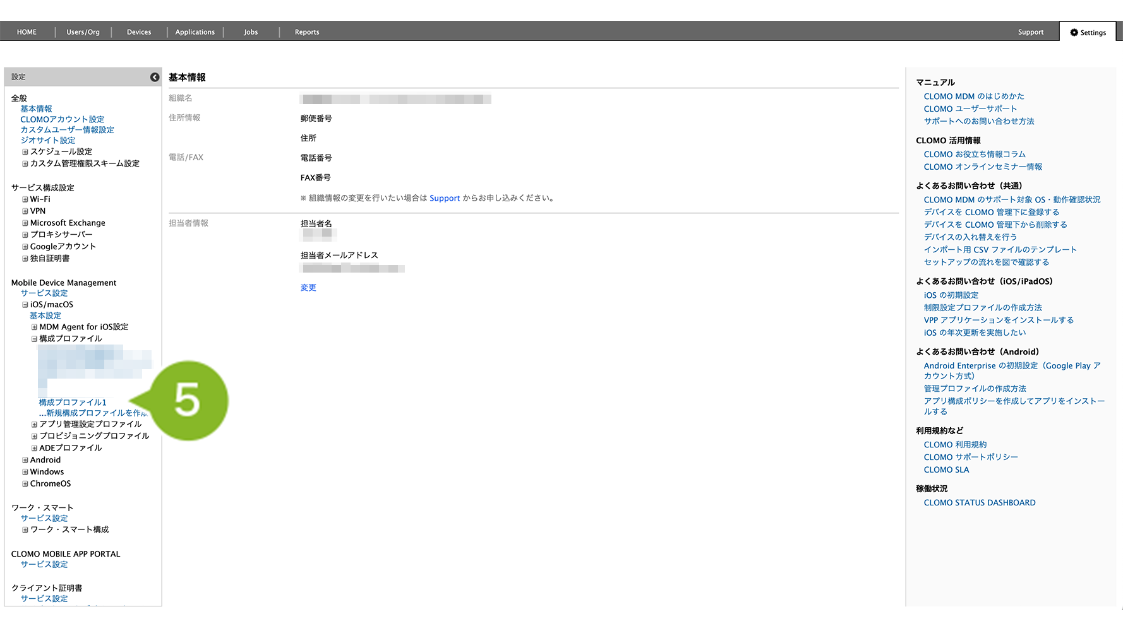This screenshot has height=631, width=1123.
Task: Open Settings via the gear icon
Action: [1074, 32]
